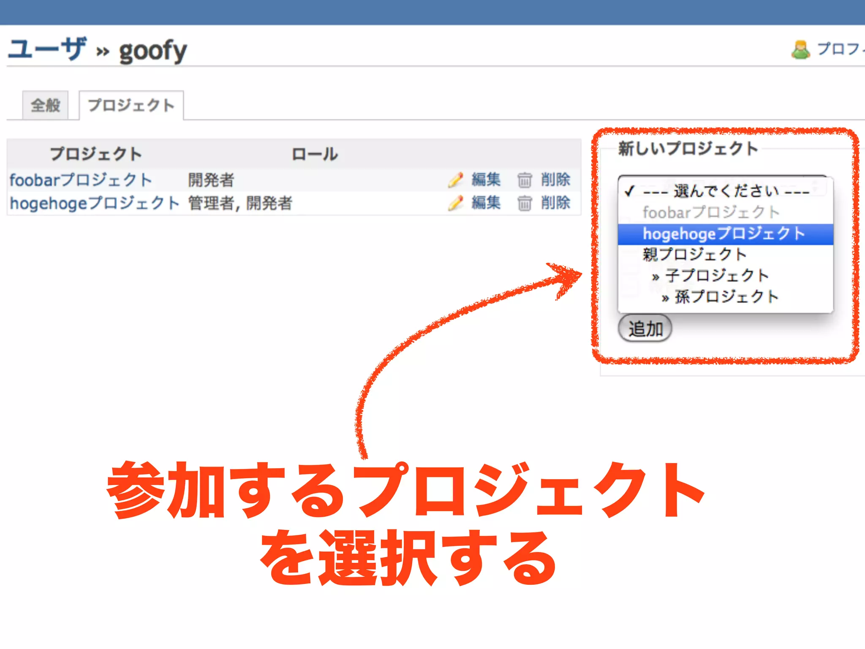Click the 管理者, 開発者 role cell
The height and width of the screenshot is (649, 865).
point(240,203)
